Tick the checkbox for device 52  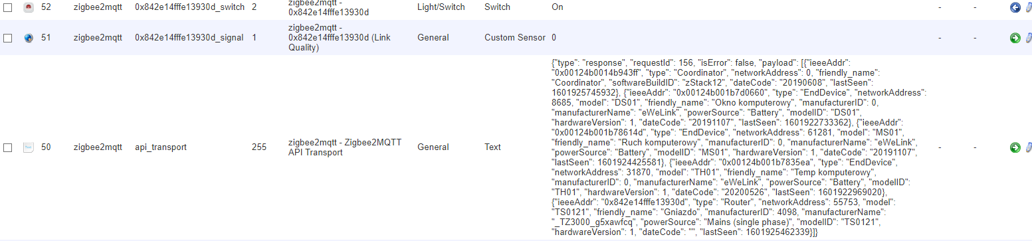pos(8,8)
